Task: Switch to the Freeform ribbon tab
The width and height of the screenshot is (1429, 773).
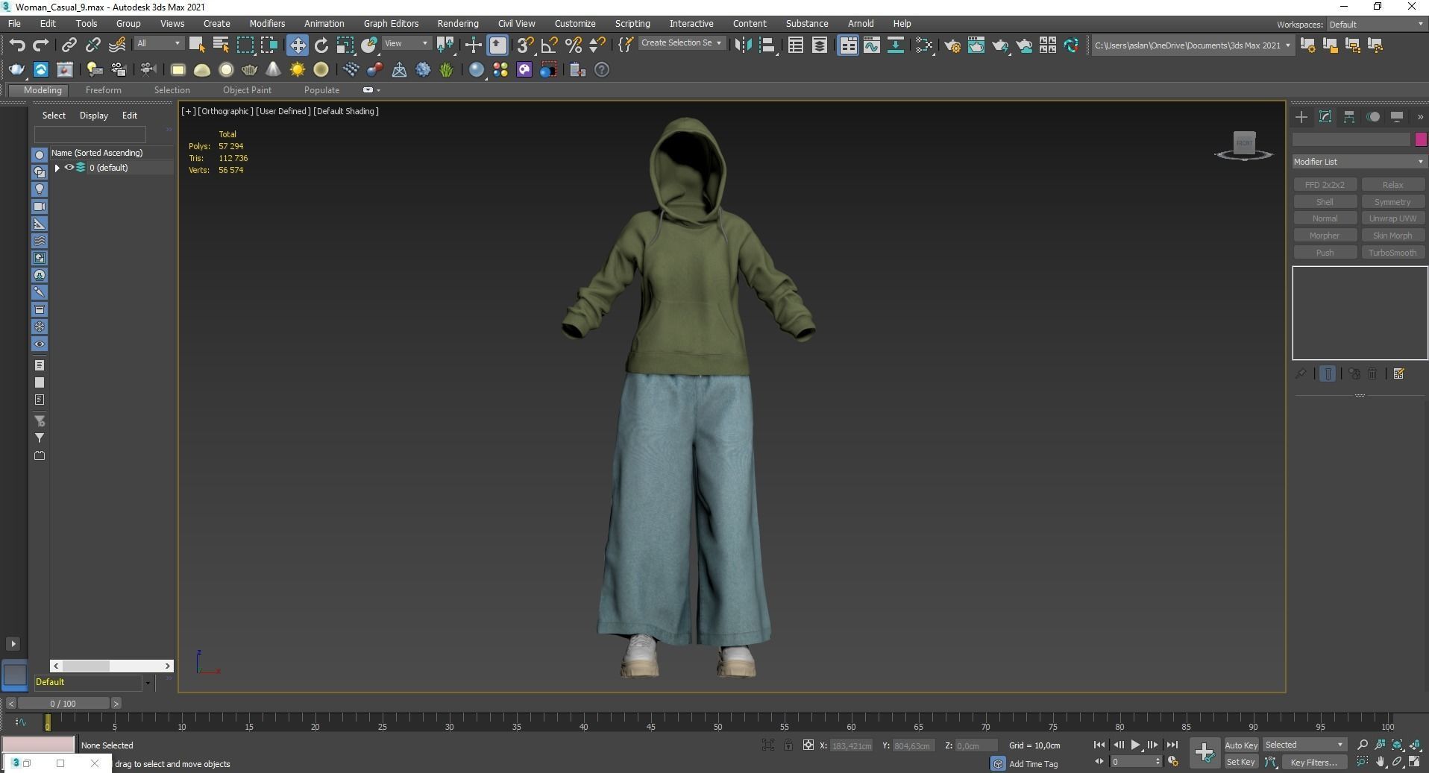Action: point(103,90)
